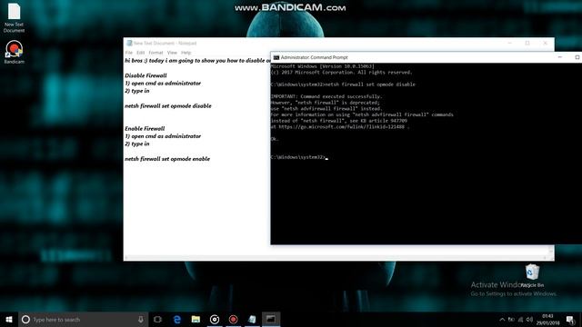Screen dimensions: 582x327
Task: Click 'netsh firewall set opmode enable' in Notepad
Action: pyautogui.click(x=167, y=159)
